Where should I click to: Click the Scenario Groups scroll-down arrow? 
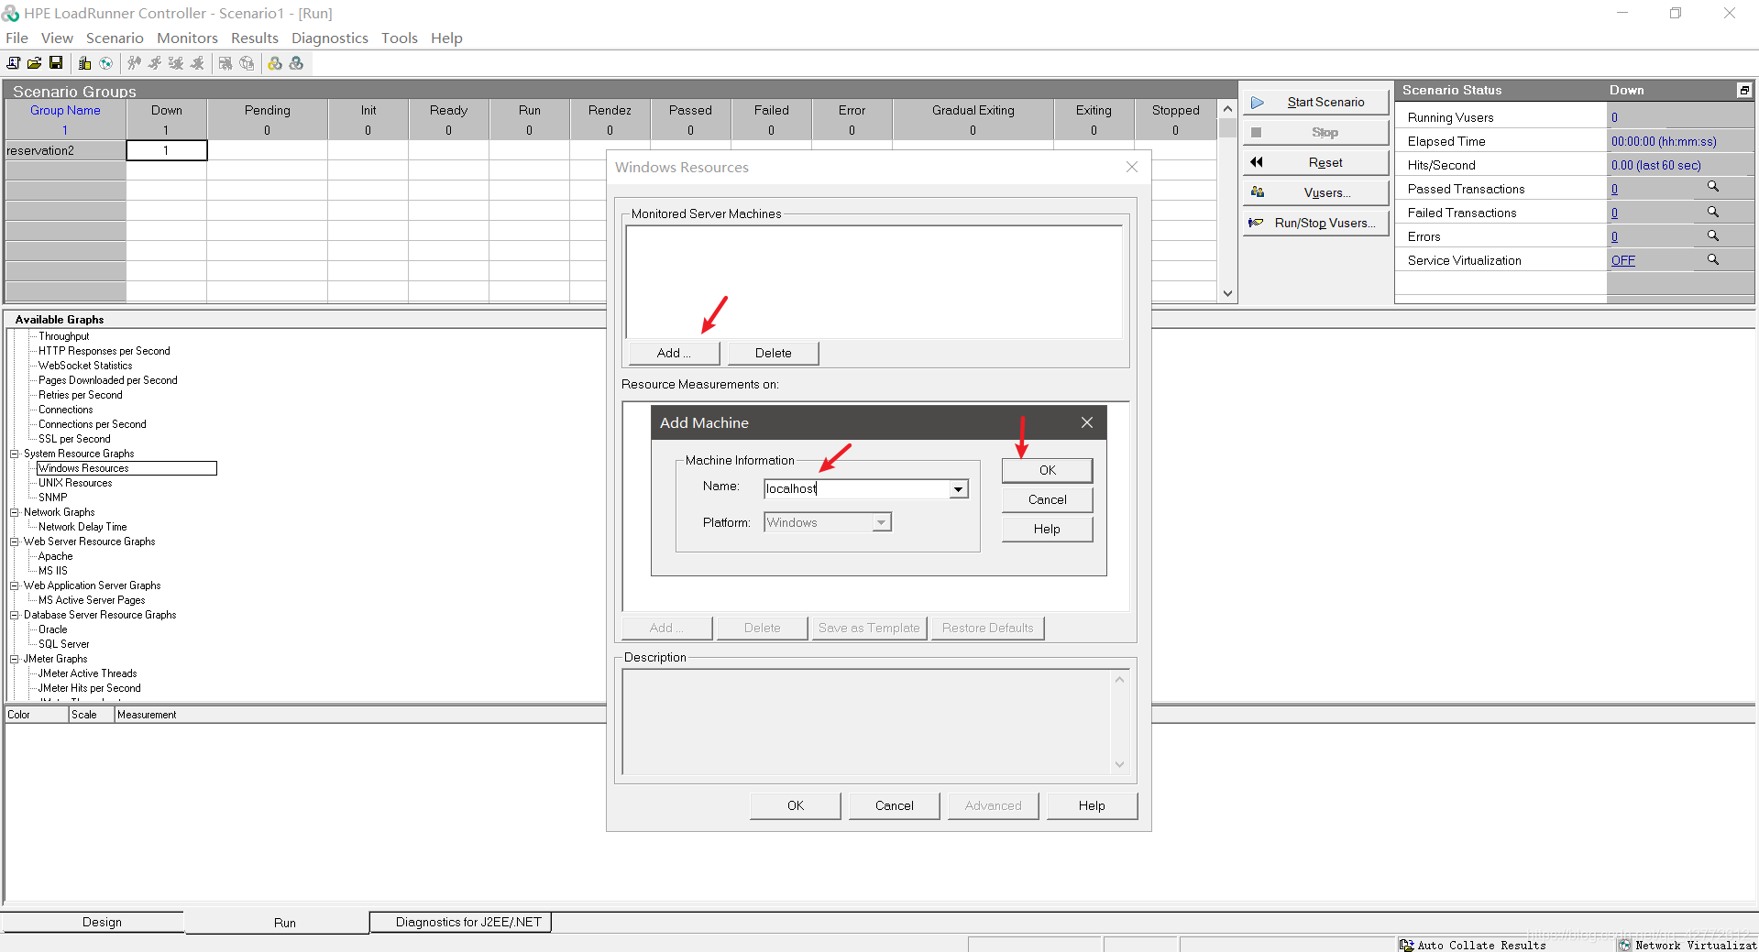point(1227,293)
